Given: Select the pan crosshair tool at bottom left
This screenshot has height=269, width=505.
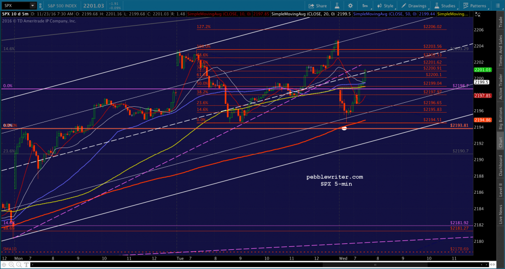Looking at the screenshot, I should [3, 265].
